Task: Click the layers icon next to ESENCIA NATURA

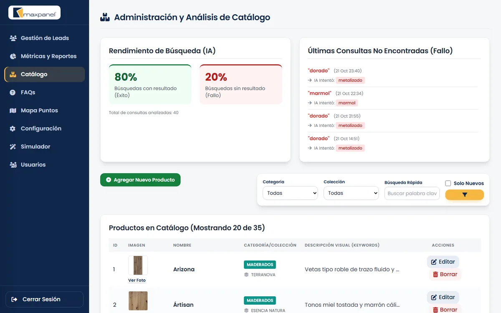Action: 246,310
